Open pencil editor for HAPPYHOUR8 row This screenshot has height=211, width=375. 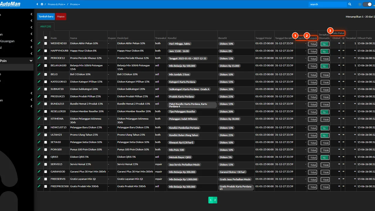pos(39,50)
